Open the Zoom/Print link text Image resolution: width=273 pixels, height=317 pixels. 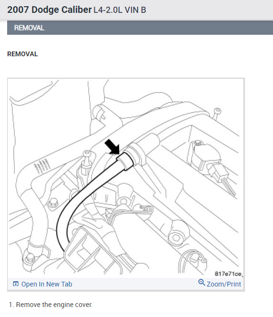[x=224, y=284]
